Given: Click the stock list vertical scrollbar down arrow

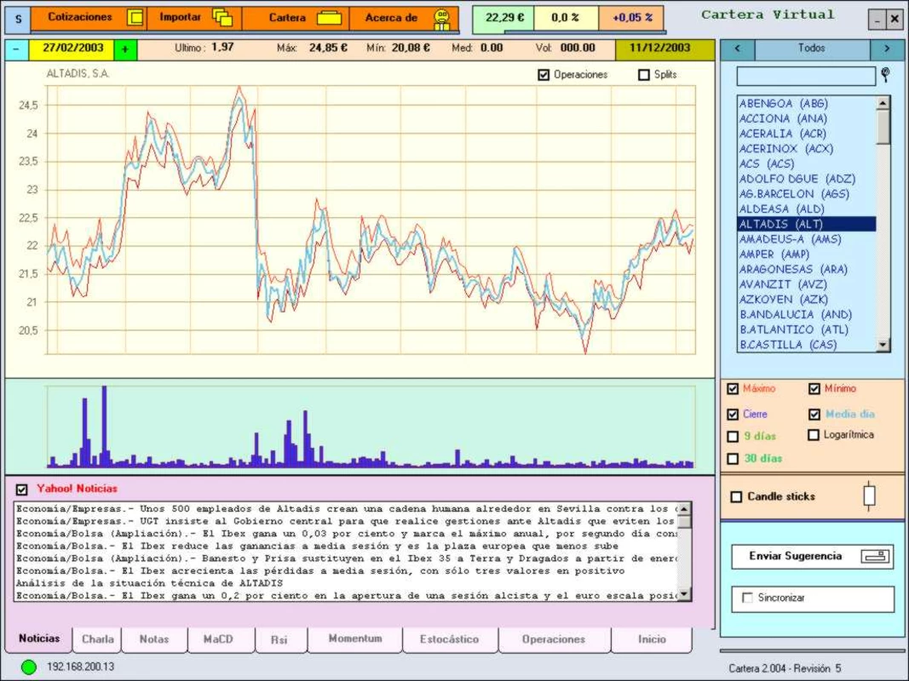Looking at the screenshot, I should pos(883,345).
